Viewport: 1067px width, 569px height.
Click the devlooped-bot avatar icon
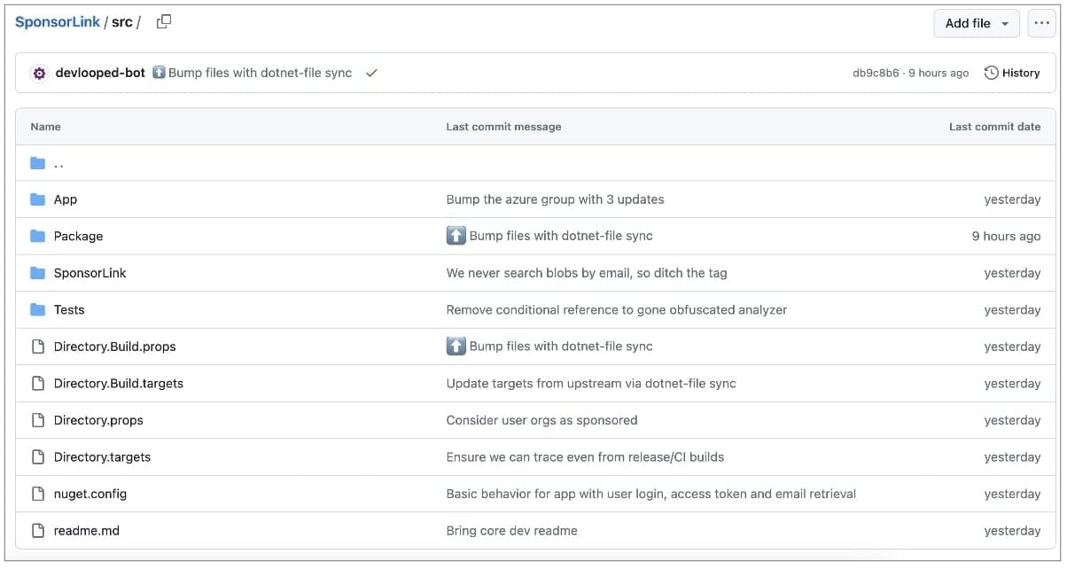click(x=39, y=74)
